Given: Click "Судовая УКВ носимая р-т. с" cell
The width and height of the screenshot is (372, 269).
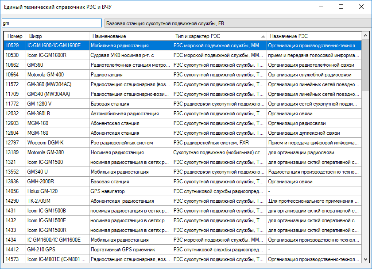Looking at the screenshot, I should click(131, 55).
